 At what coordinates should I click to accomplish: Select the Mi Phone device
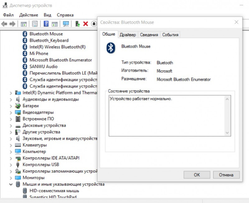click(39, 53)
